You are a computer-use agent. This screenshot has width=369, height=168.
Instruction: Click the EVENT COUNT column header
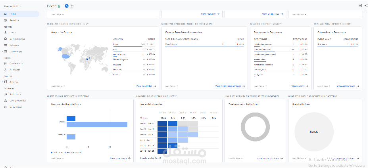[x=300, y=39]
